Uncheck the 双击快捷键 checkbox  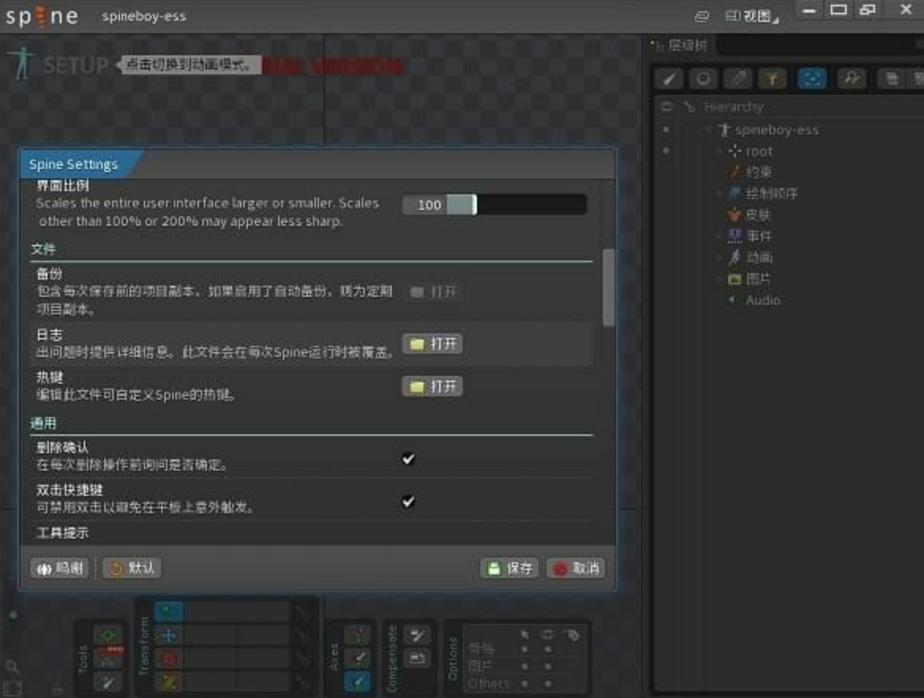point(408,502)
